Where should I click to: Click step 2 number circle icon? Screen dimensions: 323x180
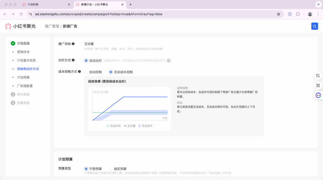coord(13,94)
